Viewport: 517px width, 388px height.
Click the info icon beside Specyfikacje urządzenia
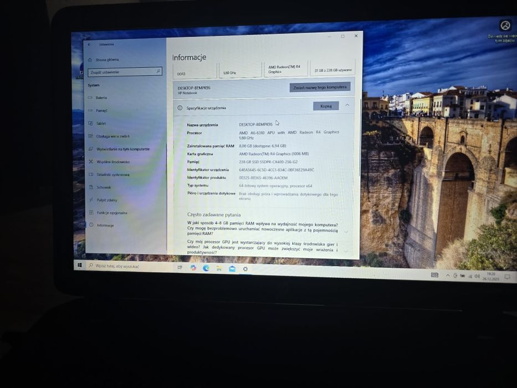pyautogui.click(x=180, y=108)
